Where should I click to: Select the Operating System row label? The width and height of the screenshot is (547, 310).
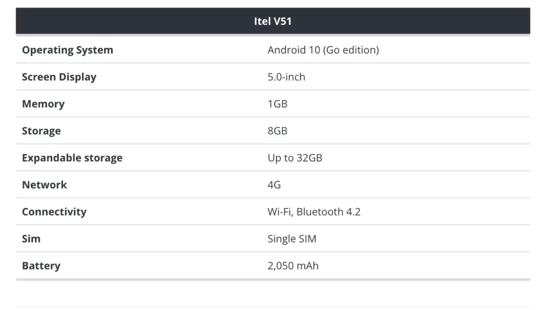click(68, 50)
